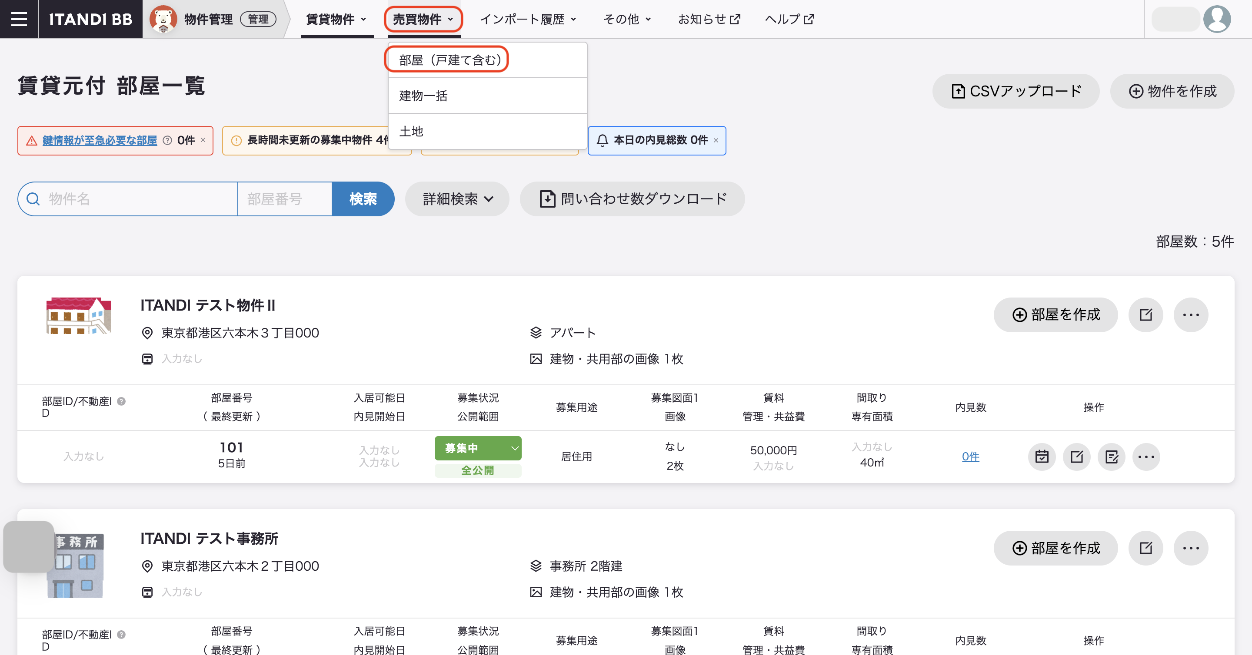Click the 部屋数：5件 count
1252x655 pixels.
[1195, 241]
